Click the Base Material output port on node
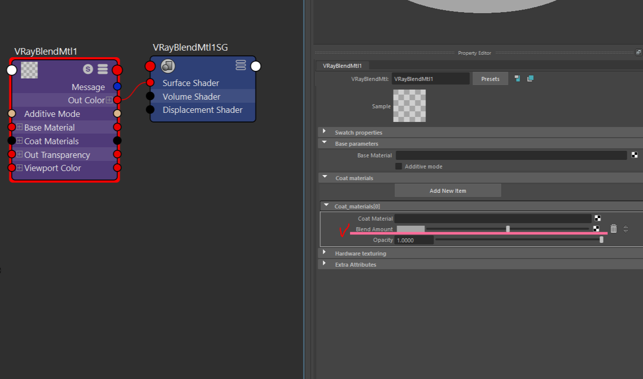This screenshot has height=379, width=643. 117,127
